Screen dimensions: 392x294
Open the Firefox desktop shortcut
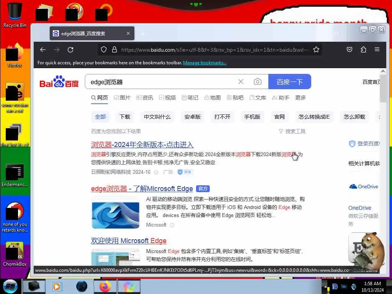point(15,56)
